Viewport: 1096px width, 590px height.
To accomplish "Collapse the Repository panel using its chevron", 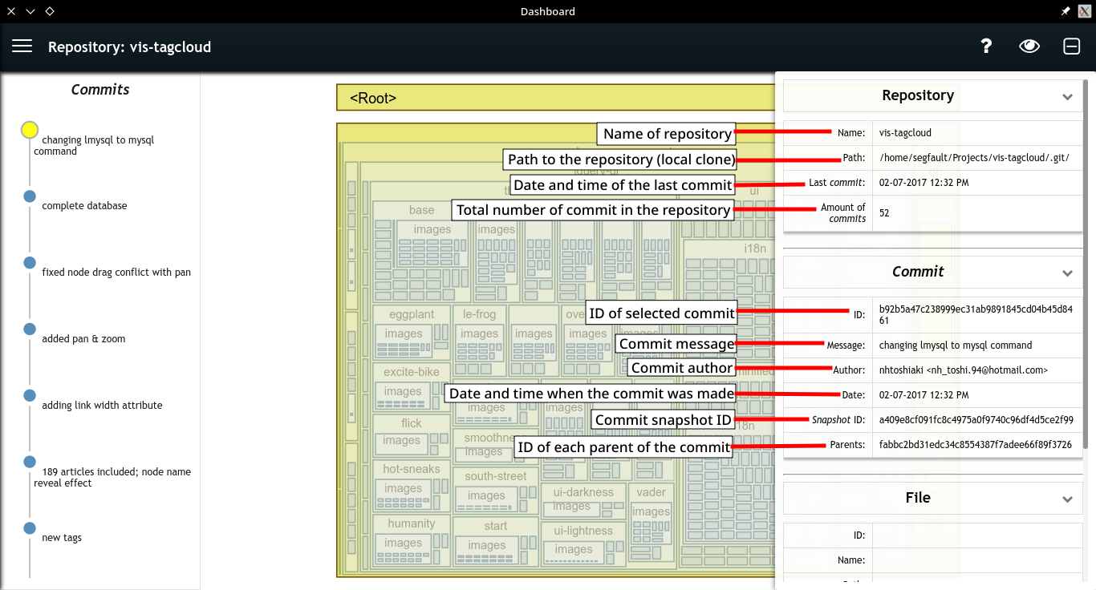I will [x=1068, y=95].
